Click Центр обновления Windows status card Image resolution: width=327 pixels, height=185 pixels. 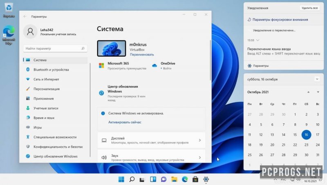click(x=123, y=93)
